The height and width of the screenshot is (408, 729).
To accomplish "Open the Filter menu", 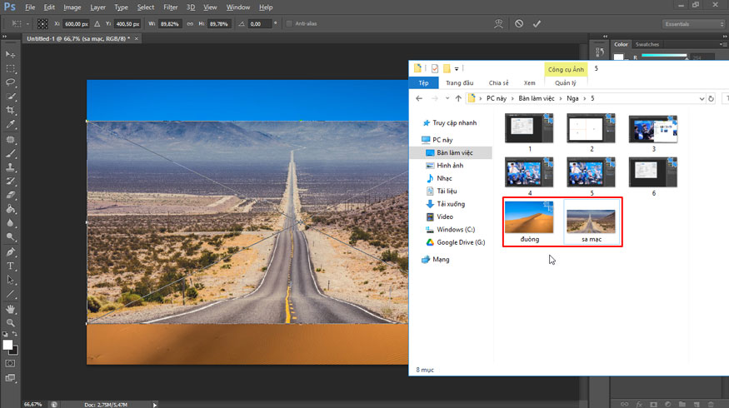I will tap(170, 7).
